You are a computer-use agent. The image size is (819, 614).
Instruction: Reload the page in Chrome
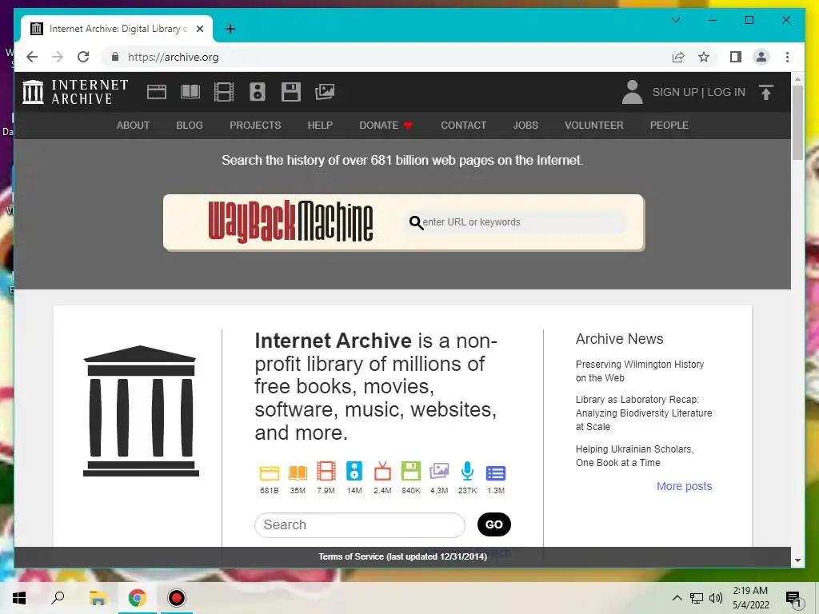pos(83,57)
